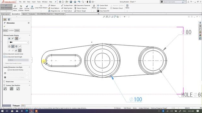Insert a Revision Cloud
This screenshot has width=202, height=113.
pyautogui.click(x=116, y=8)
